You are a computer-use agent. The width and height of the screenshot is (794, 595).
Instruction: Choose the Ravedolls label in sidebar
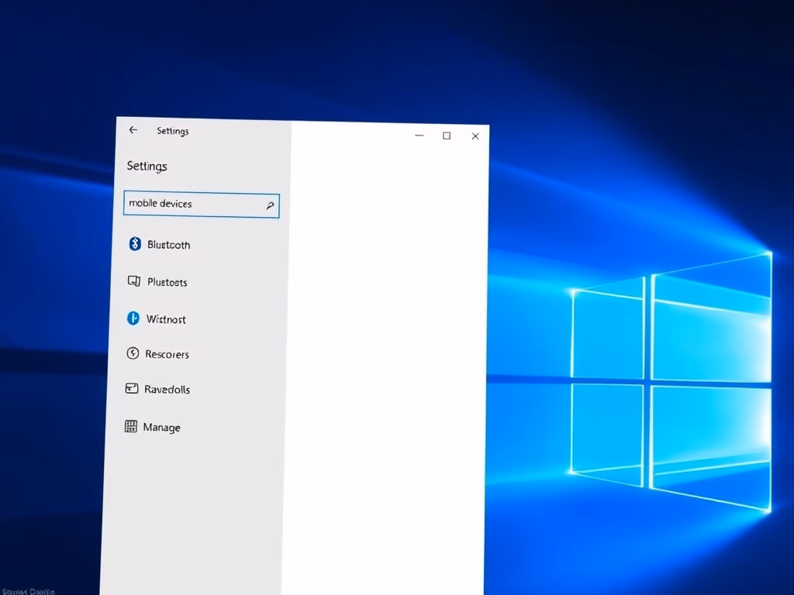pyautogui.click(x=167, y=390)
